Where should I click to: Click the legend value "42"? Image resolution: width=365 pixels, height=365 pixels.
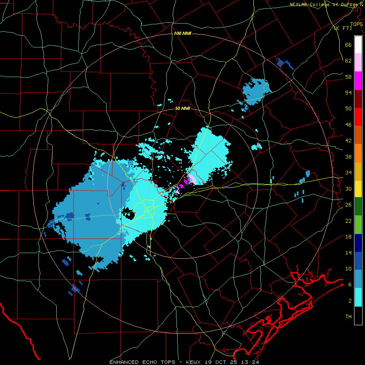[x=348, y=140]
